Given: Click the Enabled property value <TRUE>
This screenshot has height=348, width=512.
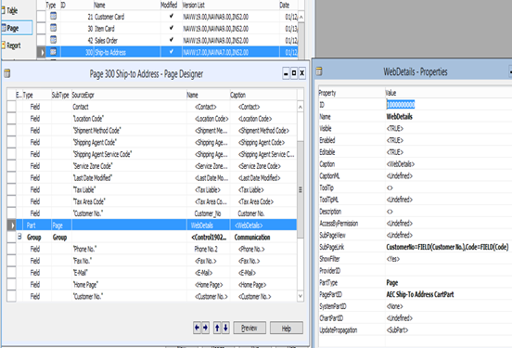Looking at the screenshot, I should pyautogui.click(x=395, y=140).
